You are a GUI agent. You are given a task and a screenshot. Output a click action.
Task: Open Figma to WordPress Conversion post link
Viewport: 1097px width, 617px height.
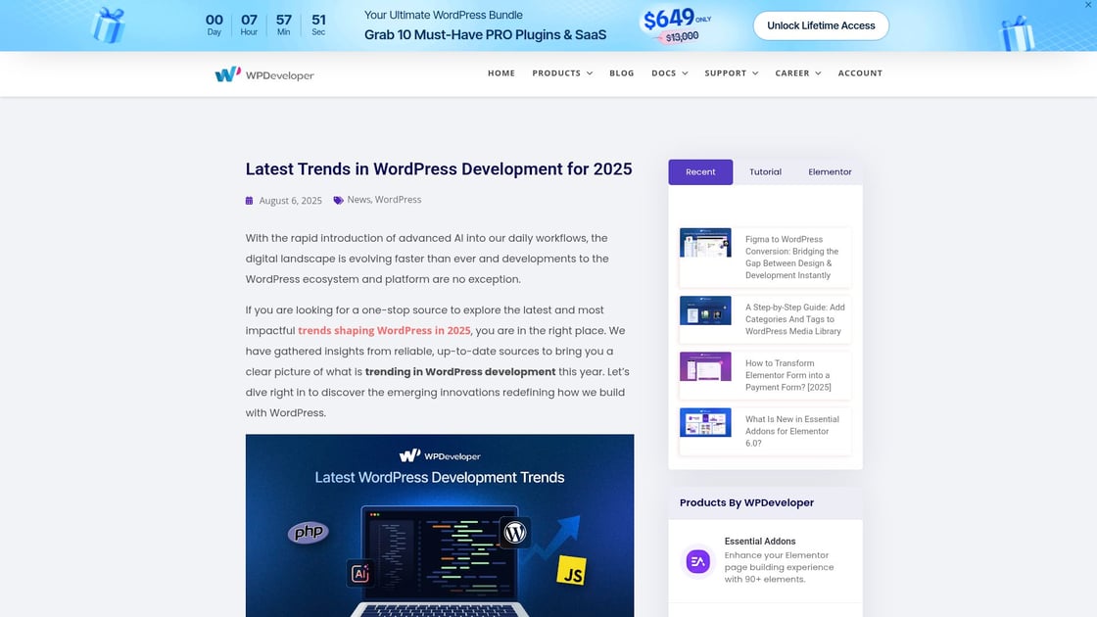[x=792, y=258]
